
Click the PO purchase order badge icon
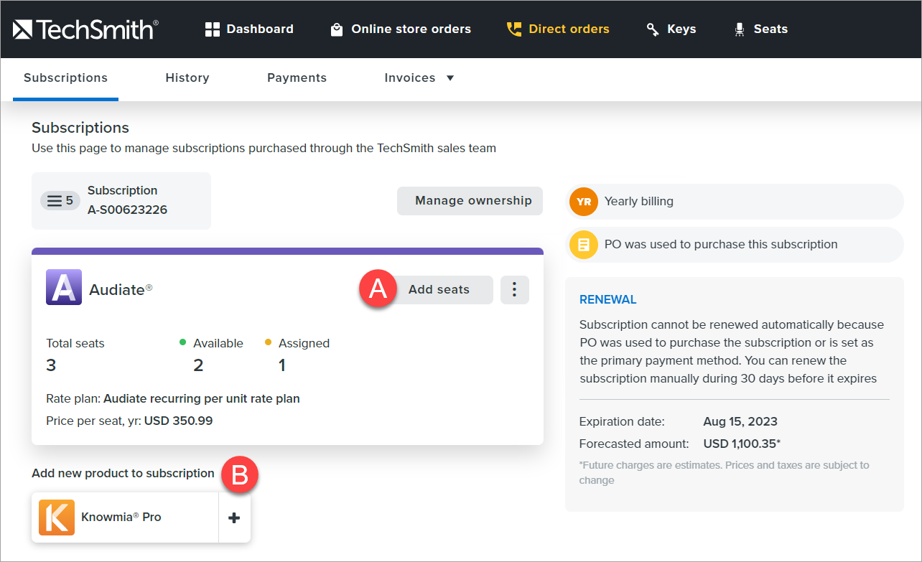tap(583, 245)
